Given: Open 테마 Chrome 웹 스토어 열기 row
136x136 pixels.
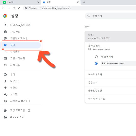Looking at the screenshot, I should click(110, 37).
